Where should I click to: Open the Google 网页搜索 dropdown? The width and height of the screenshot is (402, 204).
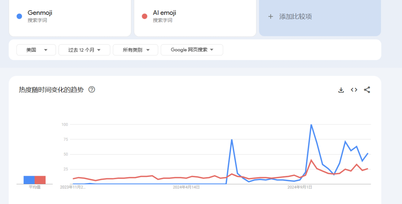click(192, 50)
